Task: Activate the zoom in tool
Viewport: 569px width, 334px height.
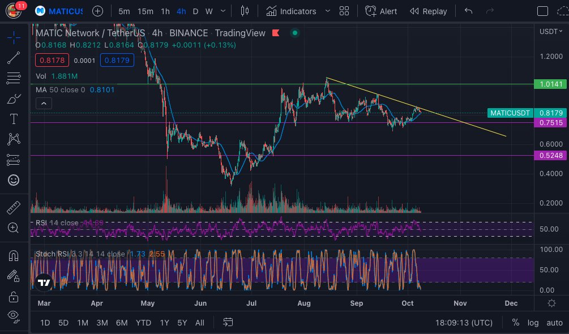Action: click(x=14, y=228)
